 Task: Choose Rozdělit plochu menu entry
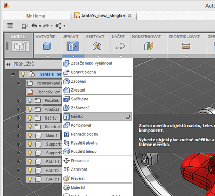coord(98,143)
